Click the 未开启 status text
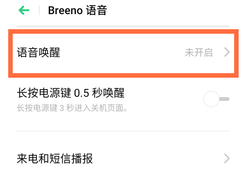246x185 pixels. [199, 53]
